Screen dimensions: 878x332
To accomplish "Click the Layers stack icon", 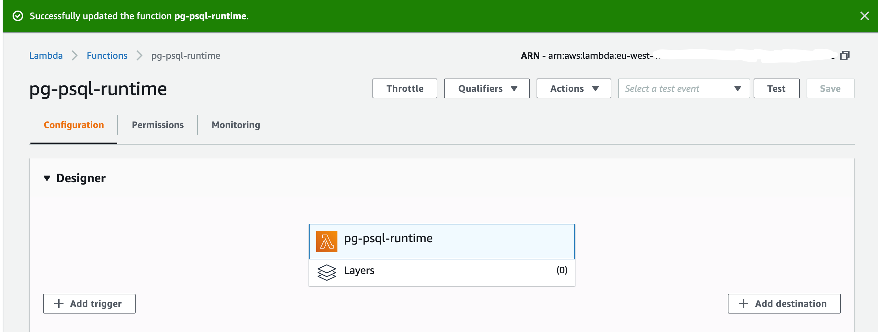I will [327, 272].
